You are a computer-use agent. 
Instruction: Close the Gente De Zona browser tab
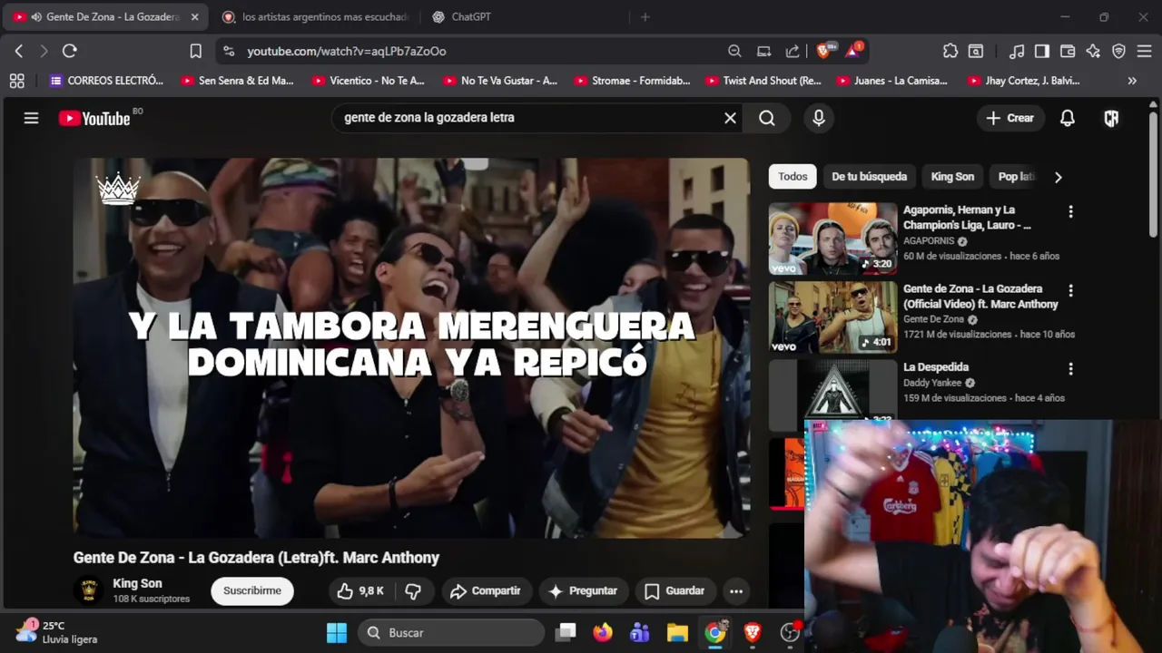pyautogui.click(x=194, y=17)
